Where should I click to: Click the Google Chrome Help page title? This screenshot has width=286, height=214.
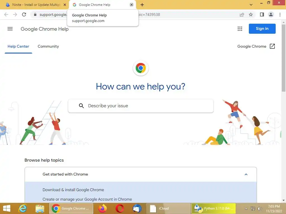pyautogui.click(x=44, y=29)
